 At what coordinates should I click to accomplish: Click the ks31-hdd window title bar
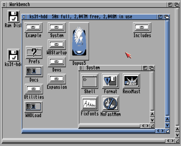tap(92, 17)
